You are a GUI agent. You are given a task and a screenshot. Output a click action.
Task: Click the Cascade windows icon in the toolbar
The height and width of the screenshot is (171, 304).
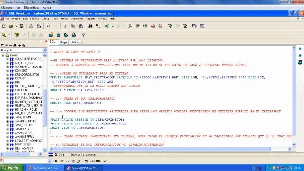[194, 26]
